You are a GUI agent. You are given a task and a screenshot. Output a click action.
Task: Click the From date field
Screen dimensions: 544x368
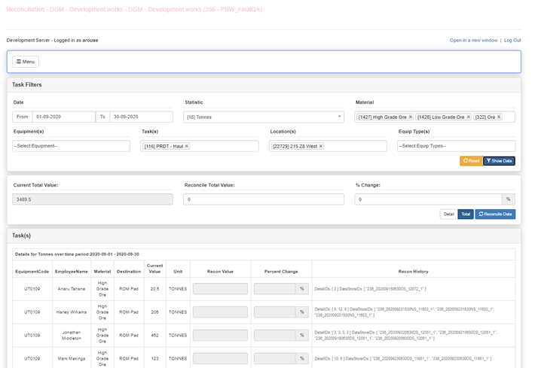[63, 117]
